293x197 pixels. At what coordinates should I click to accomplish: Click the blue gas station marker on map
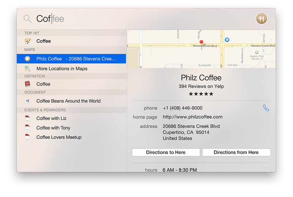click(x=227, y=40)
